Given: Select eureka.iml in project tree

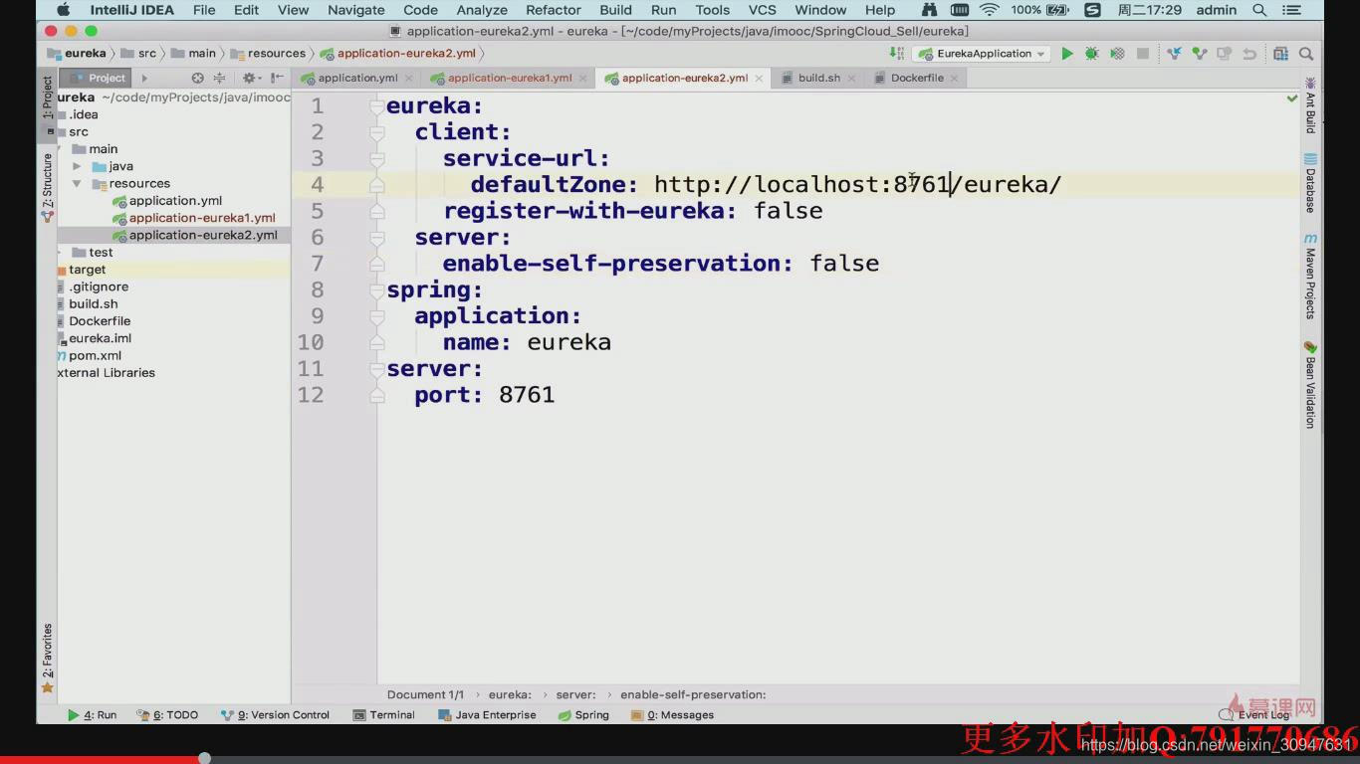Looking at the screenshot, I should (100, 338).
